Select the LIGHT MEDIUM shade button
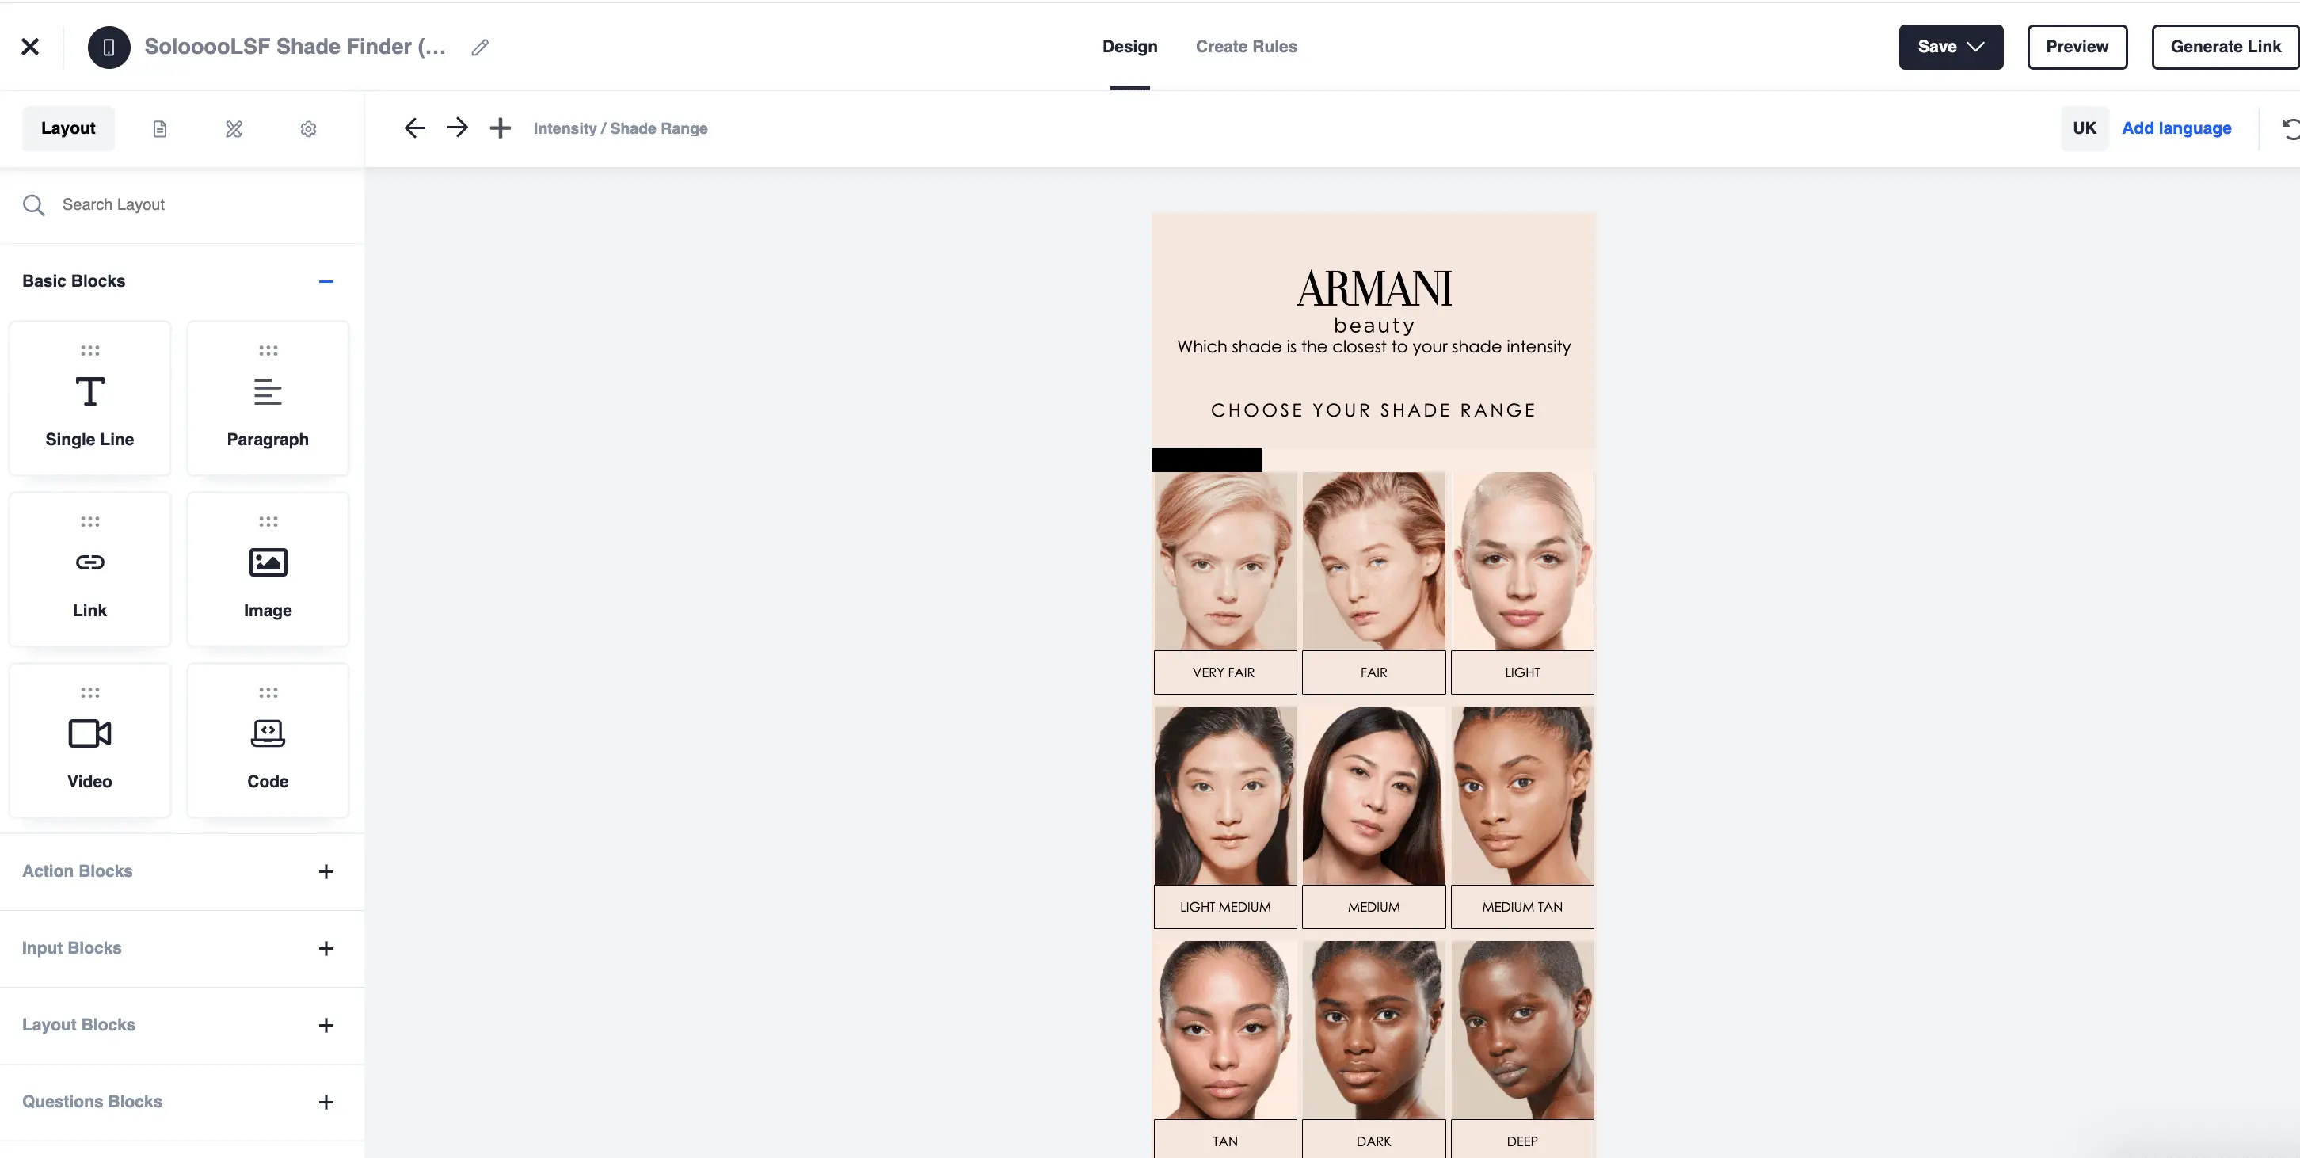The height and width of the screenshot is (1158, 2300). [x=1224, y=907]
